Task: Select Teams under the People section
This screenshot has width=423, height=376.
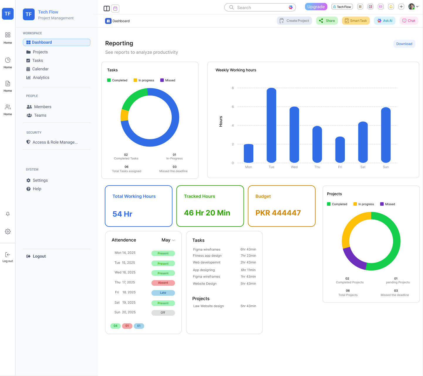Action: pos(40,115)
